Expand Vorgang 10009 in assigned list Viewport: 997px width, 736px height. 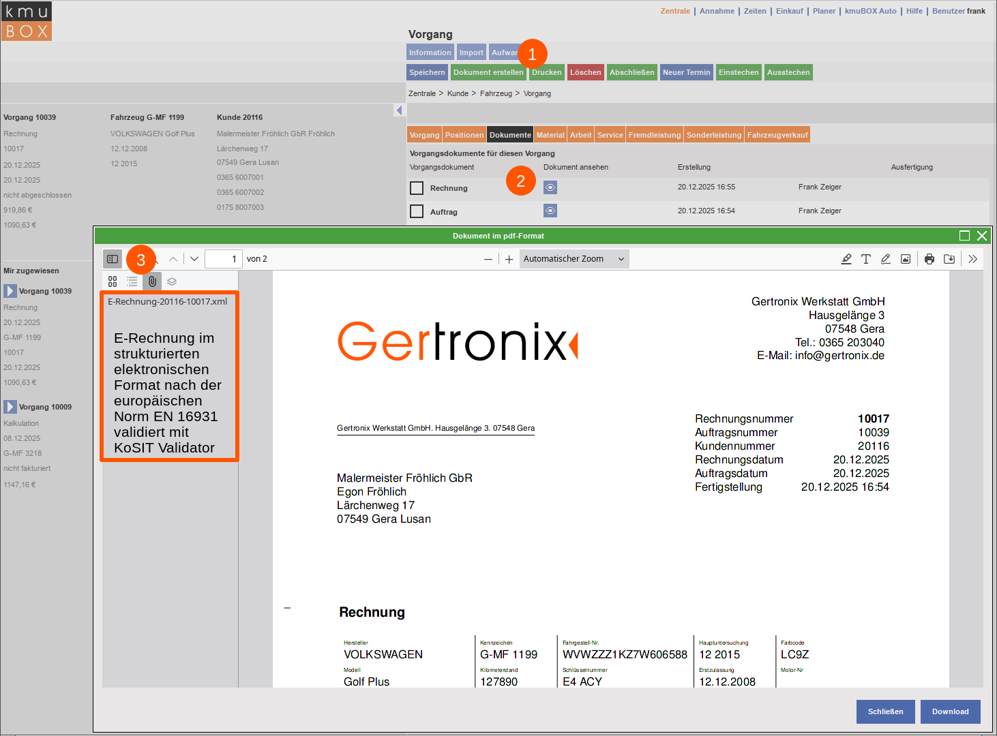tap(10, 407)
